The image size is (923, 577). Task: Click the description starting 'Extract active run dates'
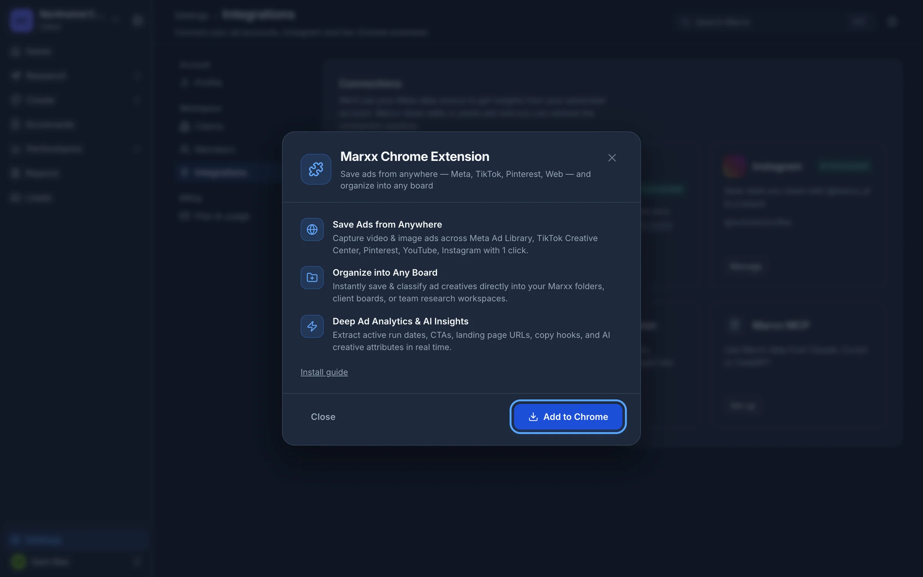click(471, 341)
